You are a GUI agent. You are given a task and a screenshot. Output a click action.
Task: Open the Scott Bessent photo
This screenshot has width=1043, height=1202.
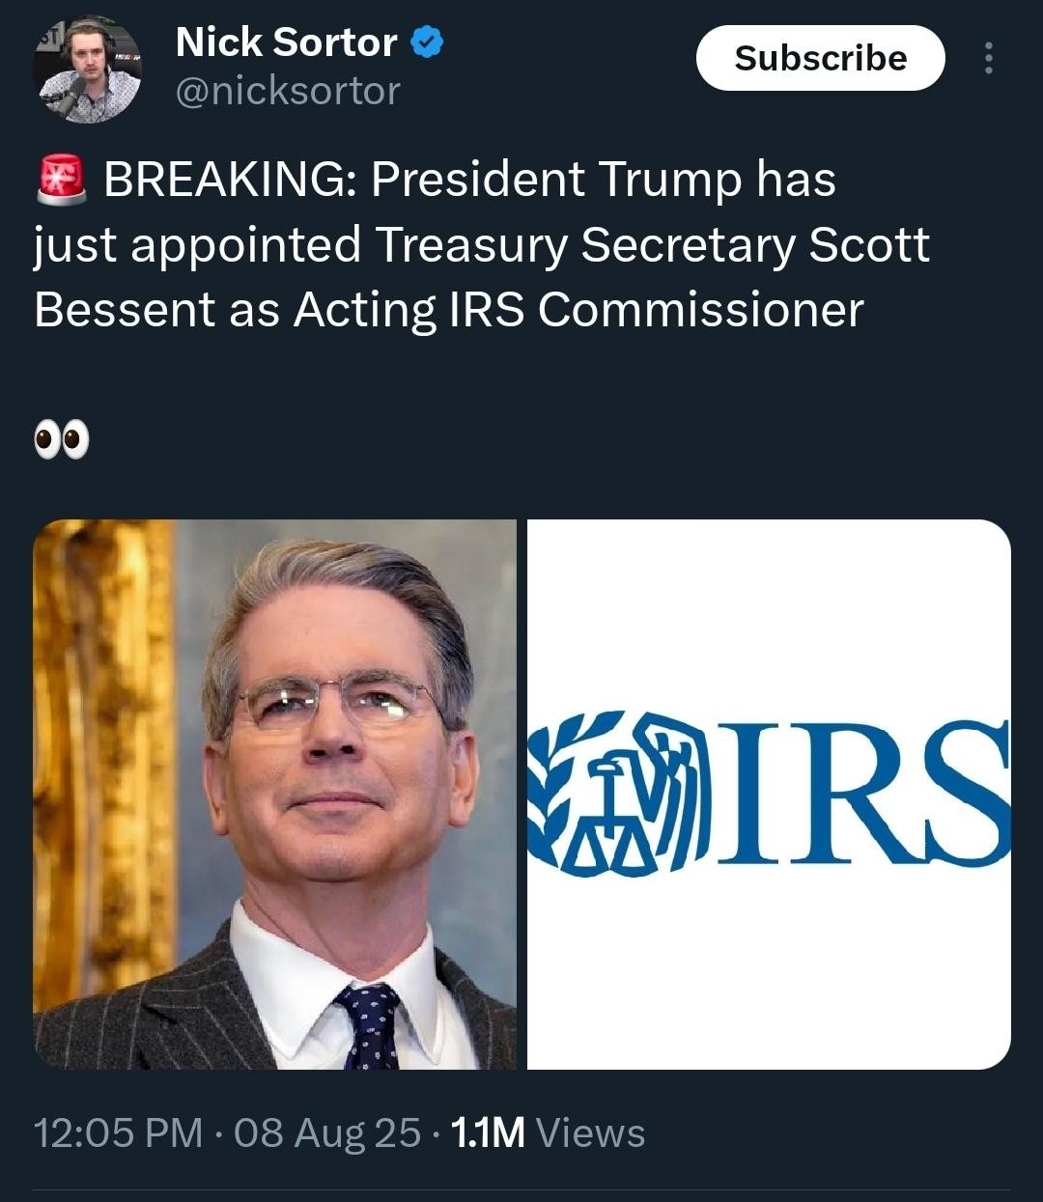tap(274, 794)
